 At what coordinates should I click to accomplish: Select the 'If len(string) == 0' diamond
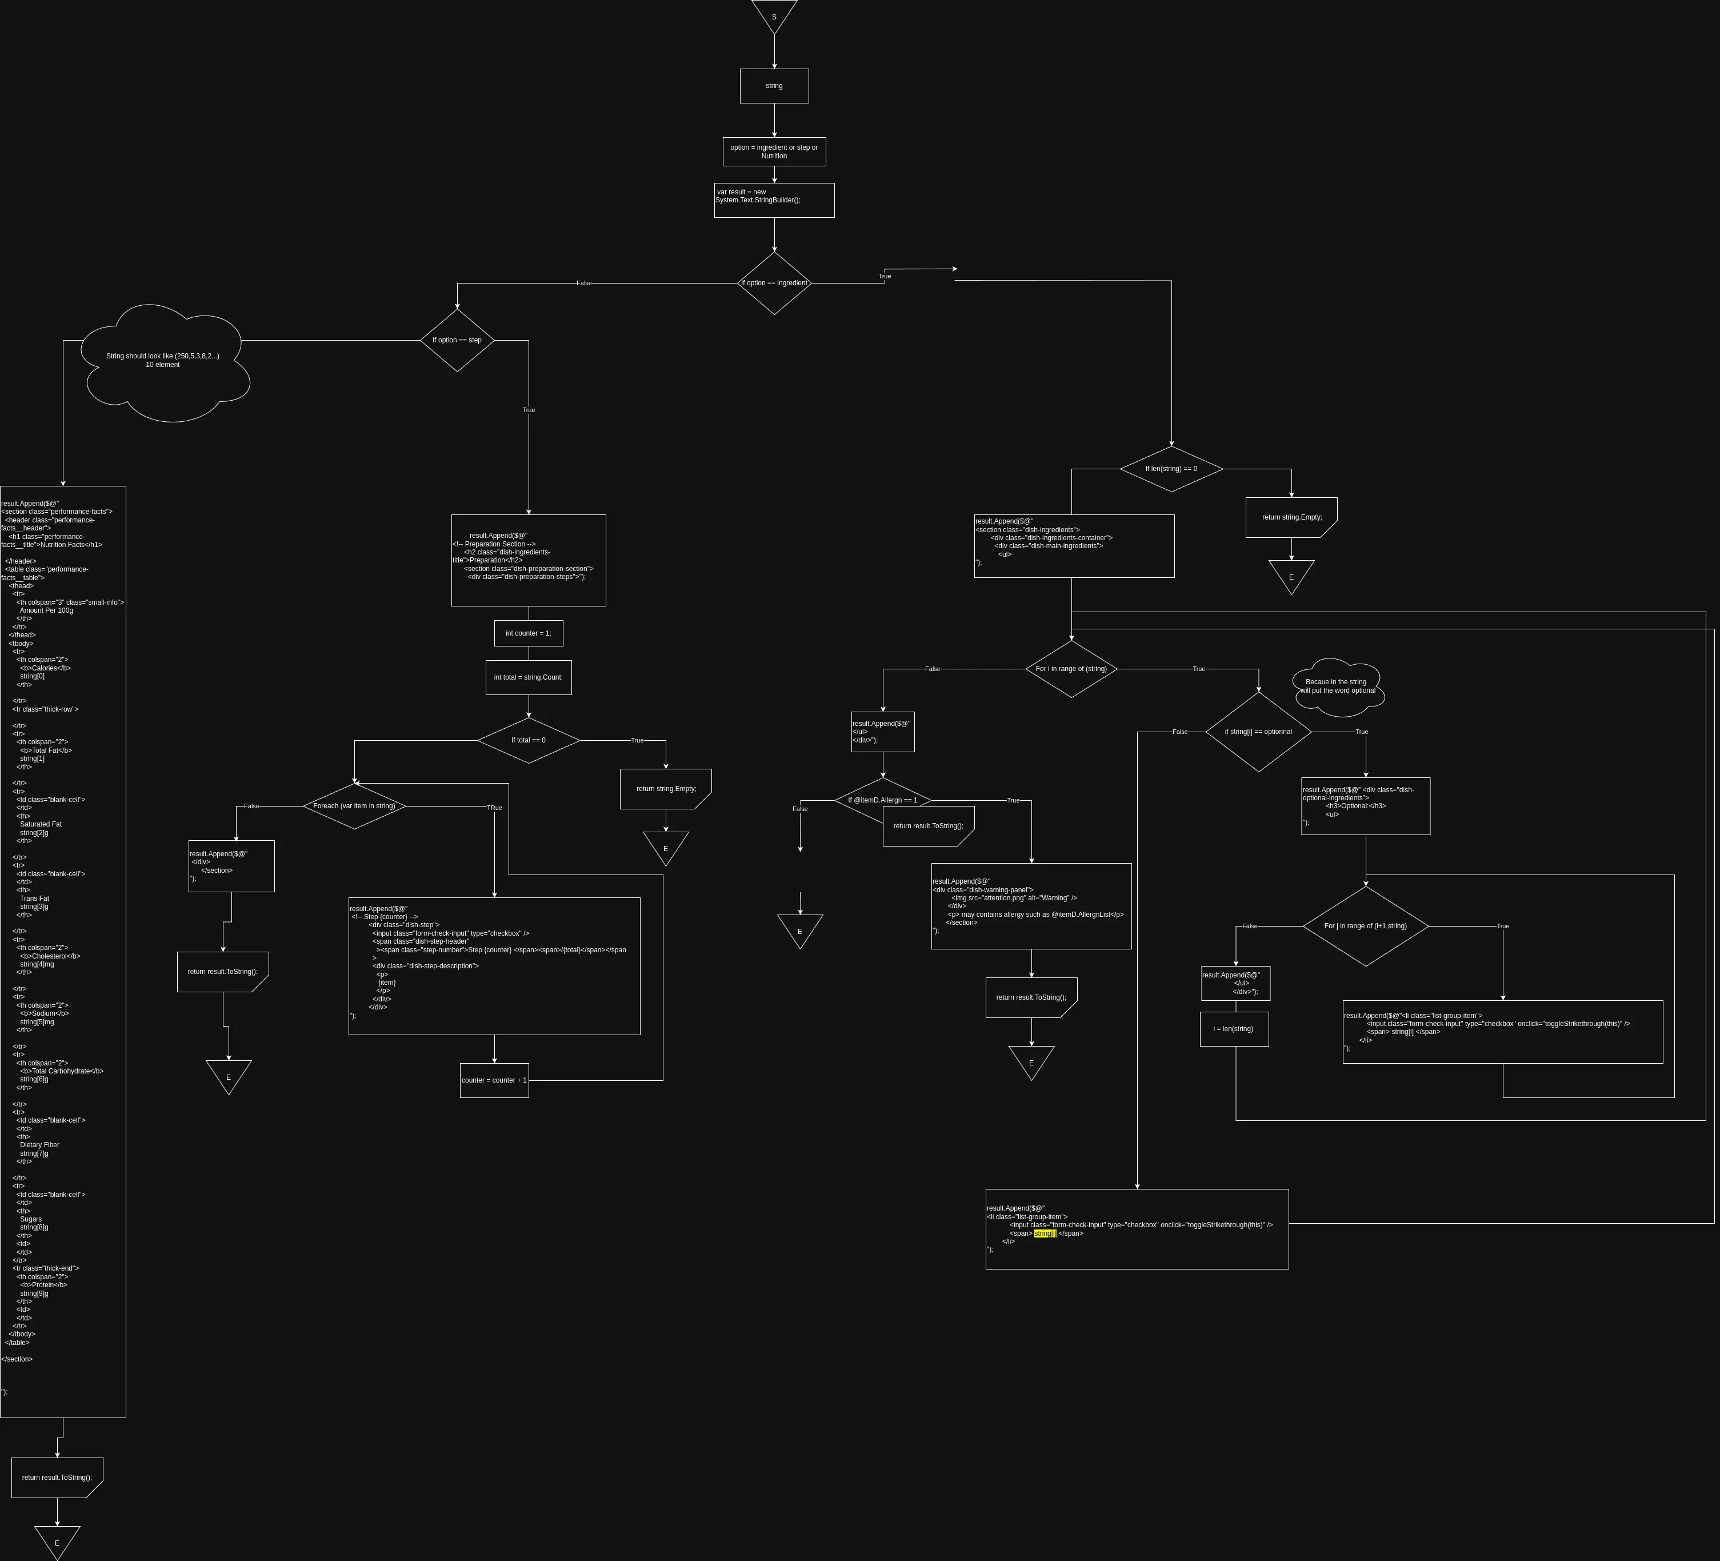tap(1170, 469)
